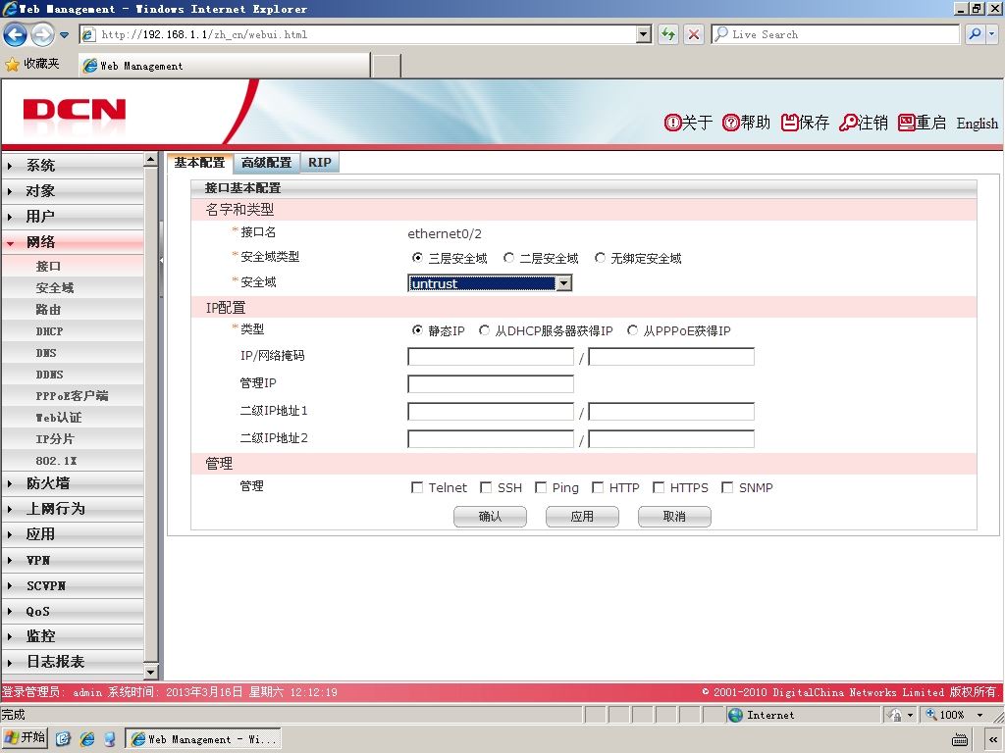The height and width of the screenshot is (753, 1005).
Task: Select Static IP (静态IP) radio
Action: [417, 330]
